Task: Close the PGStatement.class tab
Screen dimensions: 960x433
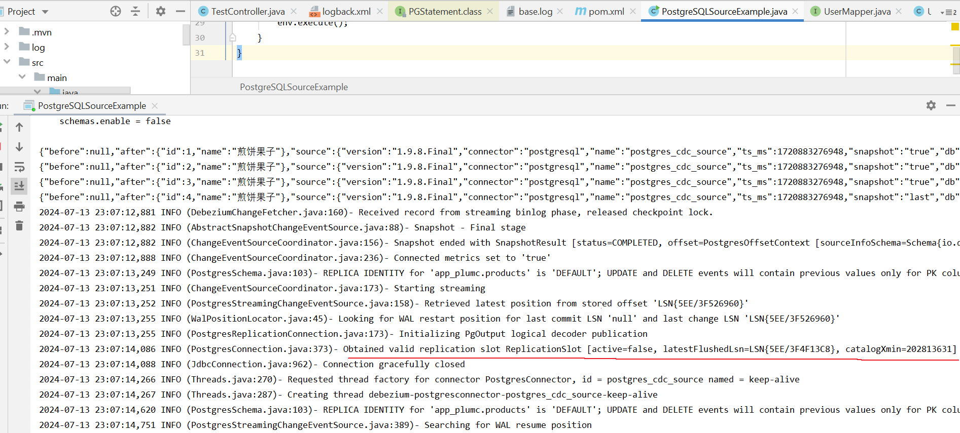Action: click(490, 11)
